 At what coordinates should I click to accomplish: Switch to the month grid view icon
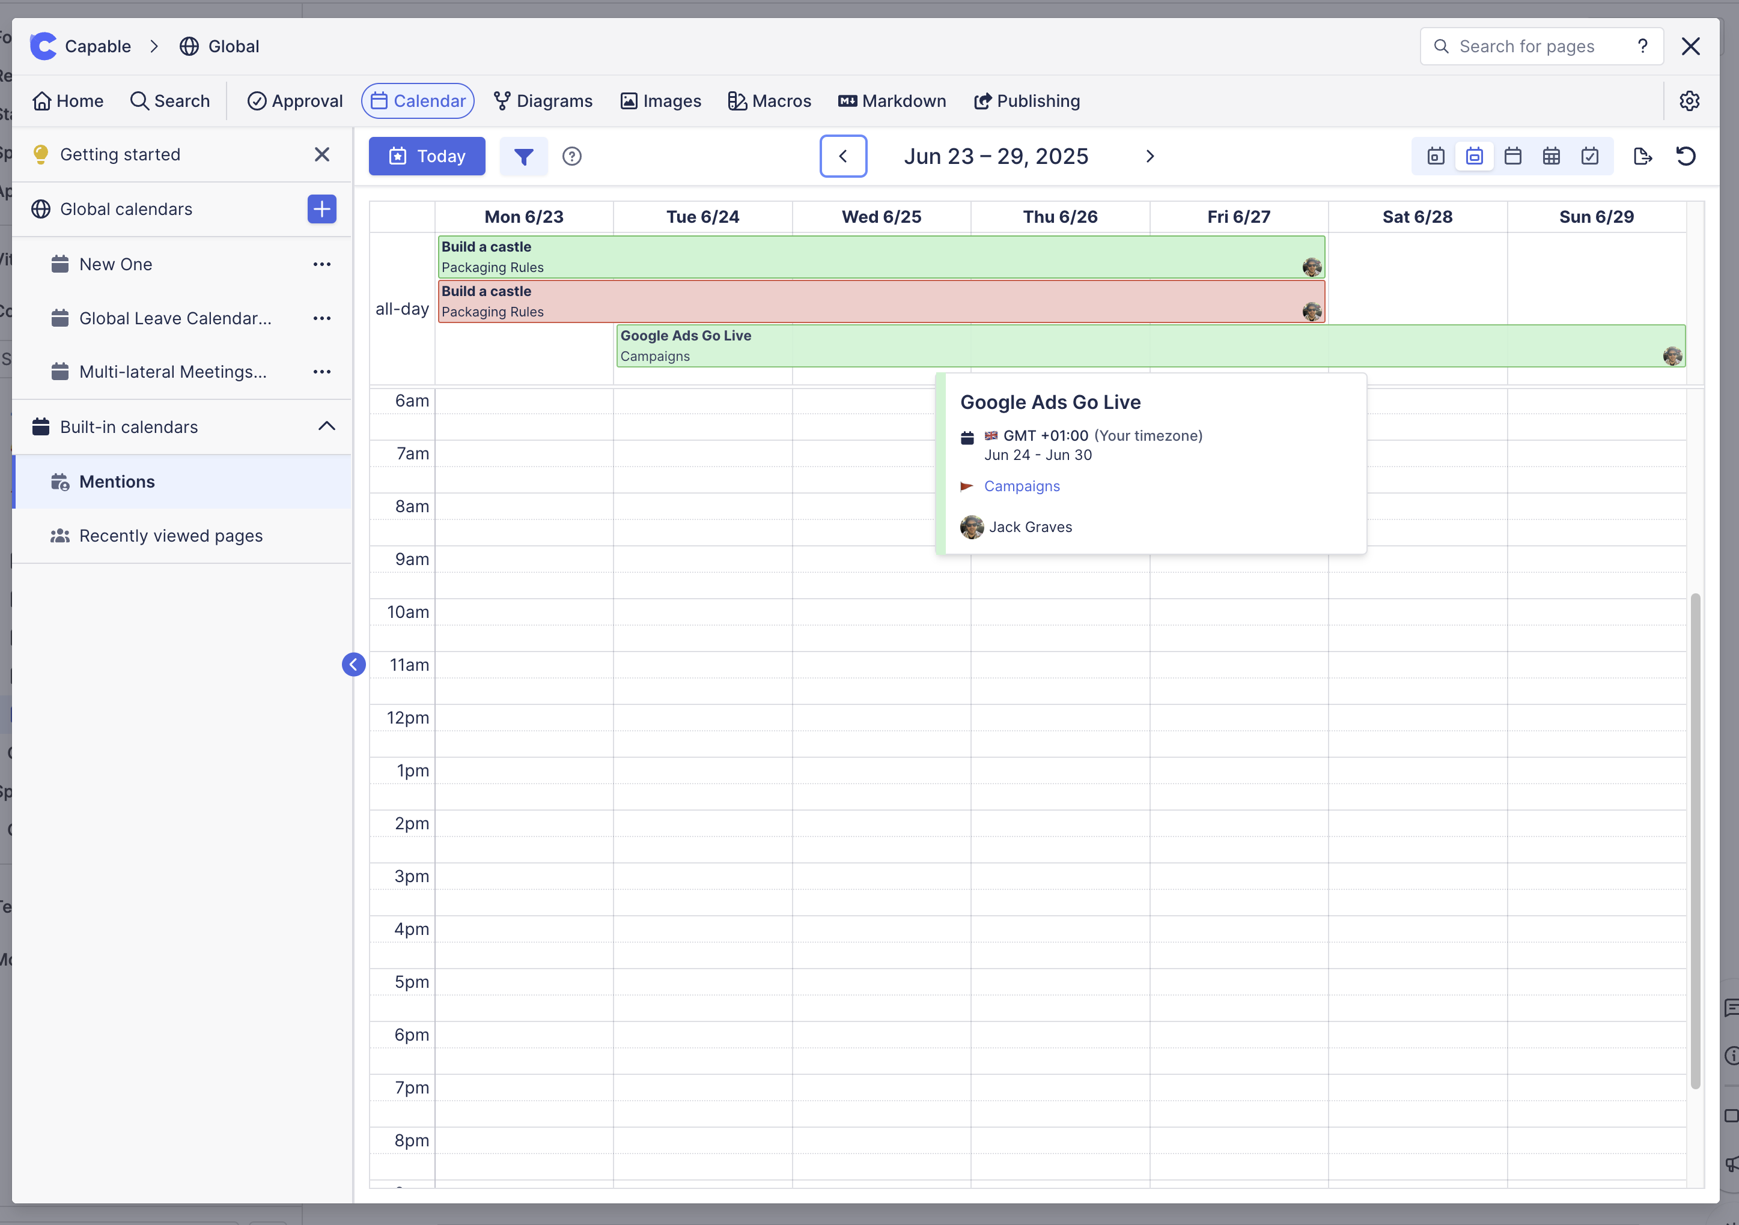1551,157
